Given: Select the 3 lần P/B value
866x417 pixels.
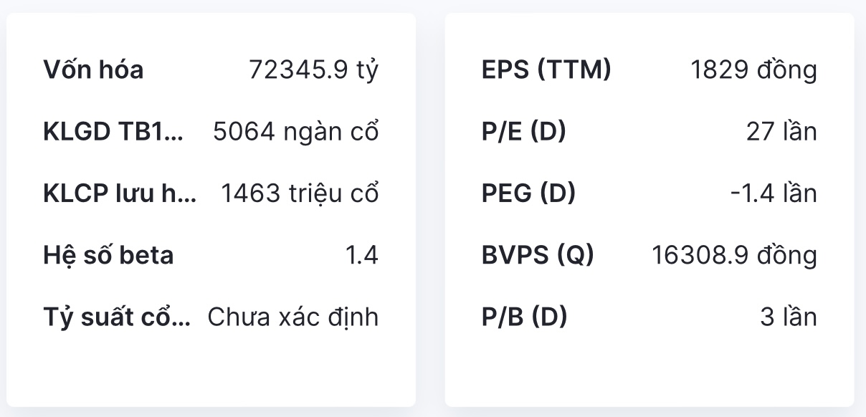Looking at the screenshot, I should pos(789,317).
